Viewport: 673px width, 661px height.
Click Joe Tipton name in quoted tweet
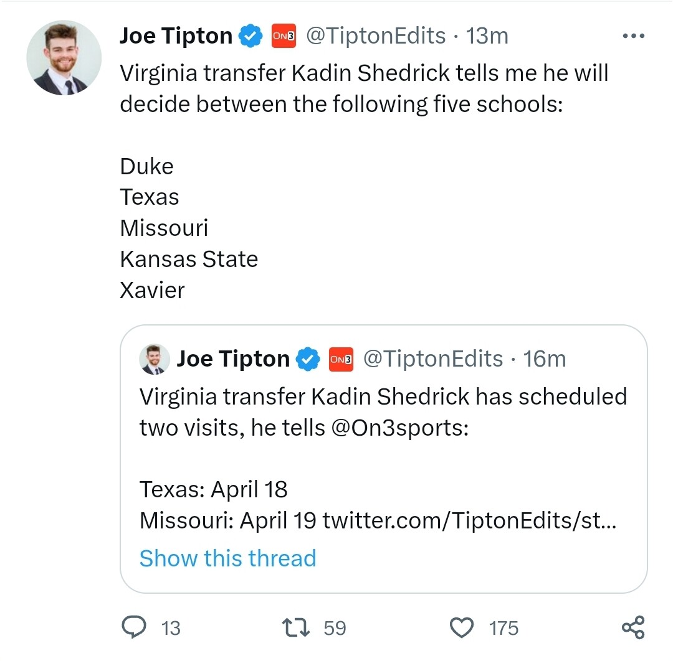[233, 359]
